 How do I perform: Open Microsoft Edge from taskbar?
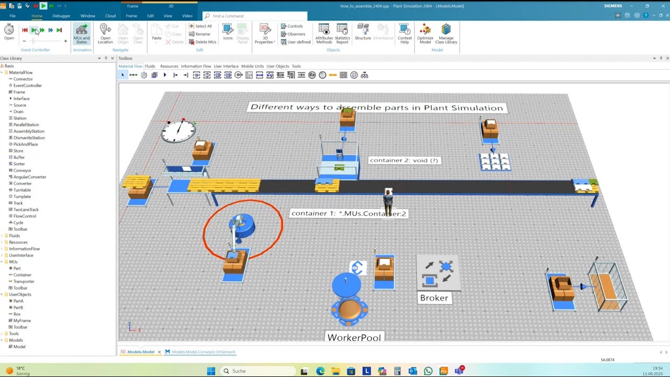(x=320, y=371)
